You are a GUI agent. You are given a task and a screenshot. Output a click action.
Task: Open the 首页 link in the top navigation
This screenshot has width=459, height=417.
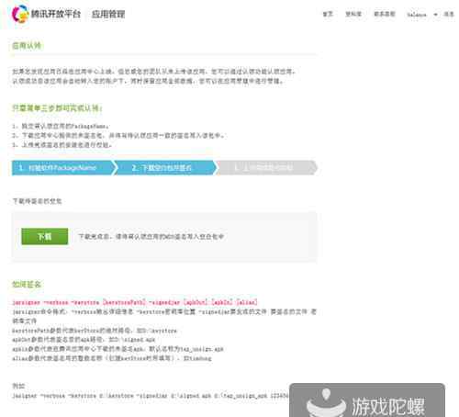(x=328, y=14)
